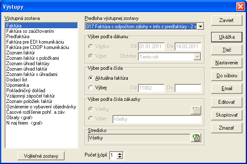Image resolution: width=247 pixels, height=164 pixels.
Task: Select Faktúra in the output list
Action: coord(42,26)
